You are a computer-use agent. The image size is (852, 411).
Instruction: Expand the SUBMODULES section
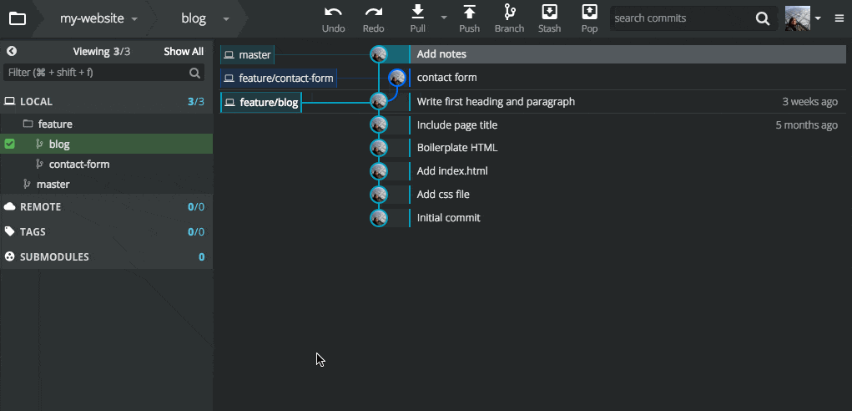[x=107, y=256]
